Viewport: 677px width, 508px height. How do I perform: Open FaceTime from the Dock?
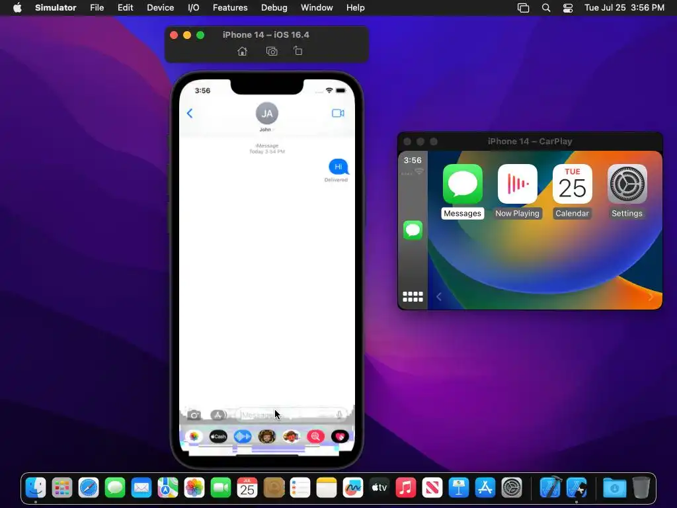pyautogui.click(x=221, y=488)
